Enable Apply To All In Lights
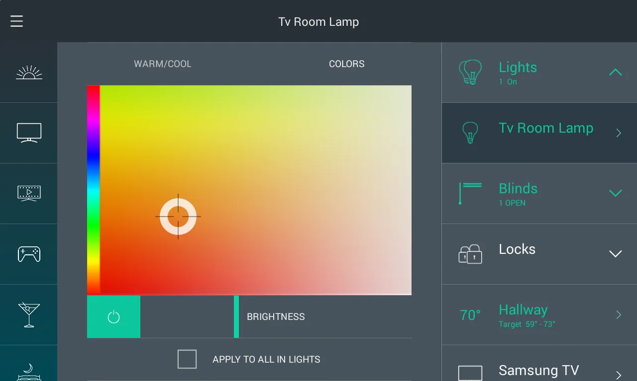637x381 pixels. (x=187, y=359)
